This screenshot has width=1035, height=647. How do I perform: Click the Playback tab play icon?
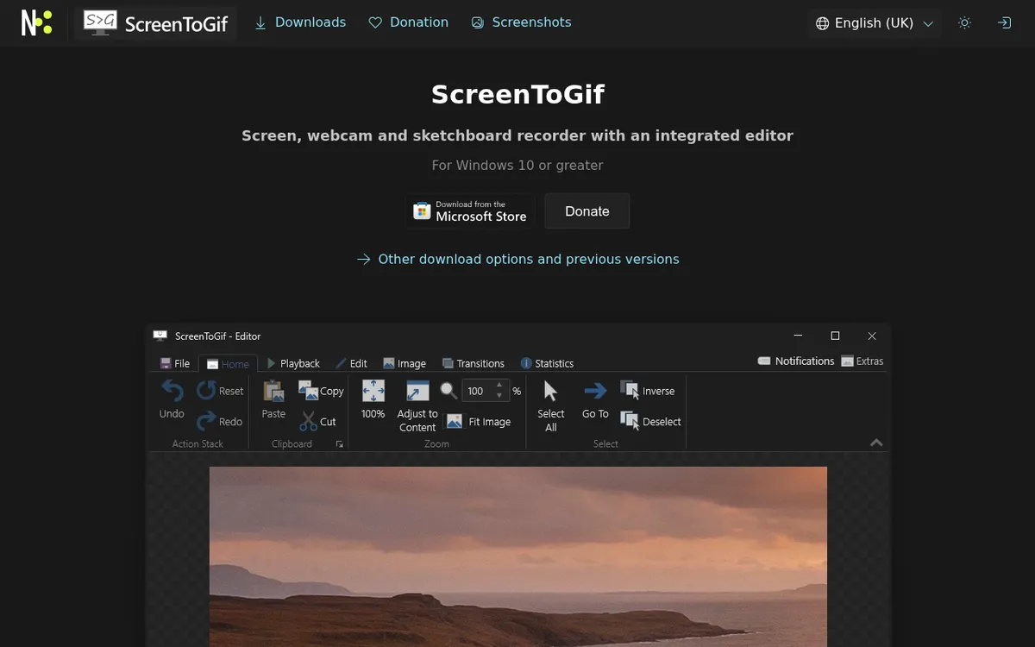272,363
